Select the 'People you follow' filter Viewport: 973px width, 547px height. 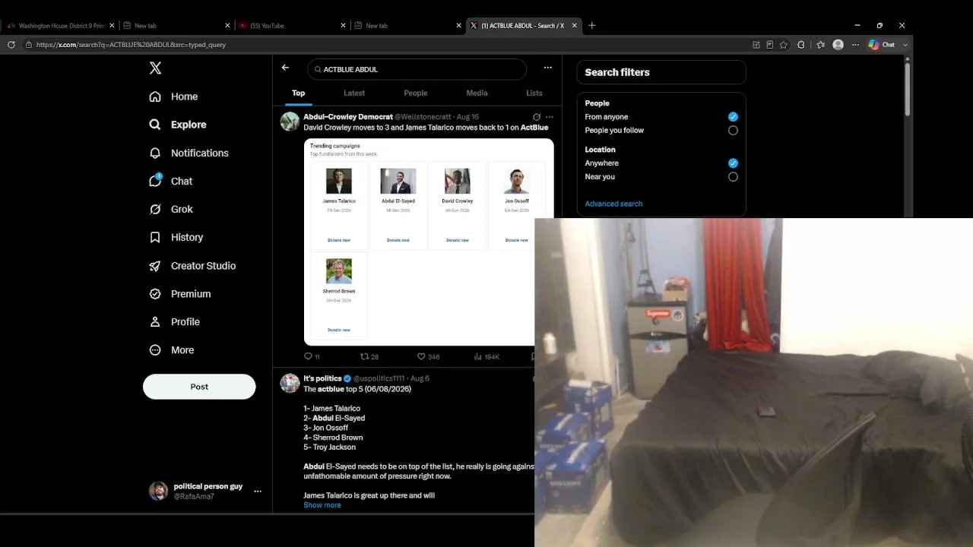733,131
